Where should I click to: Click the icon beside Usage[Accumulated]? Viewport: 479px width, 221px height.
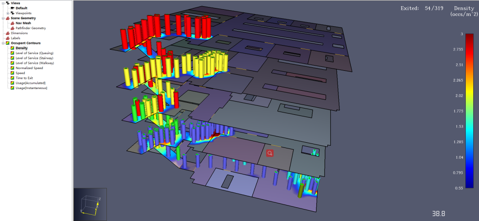coord(12,83)
